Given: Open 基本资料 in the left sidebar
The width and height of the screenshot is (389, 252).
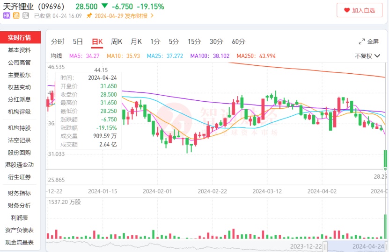Looking at the screenshot, I should (20, 50).
